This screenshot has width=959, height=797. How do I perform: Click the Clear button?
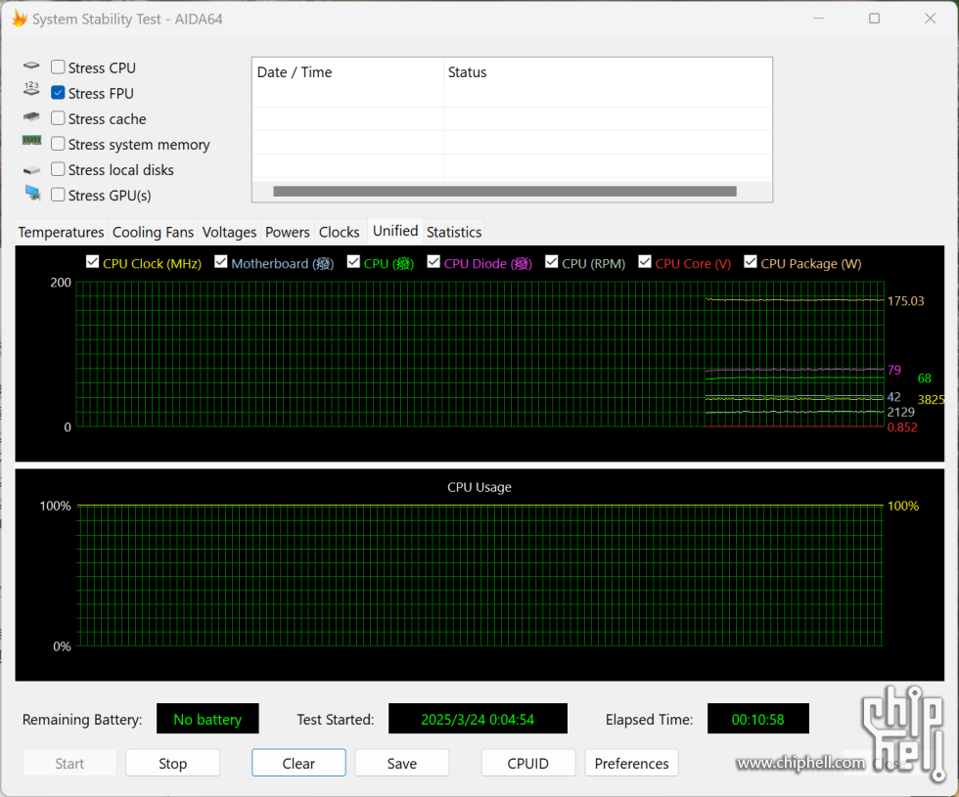tap(298, 764)
